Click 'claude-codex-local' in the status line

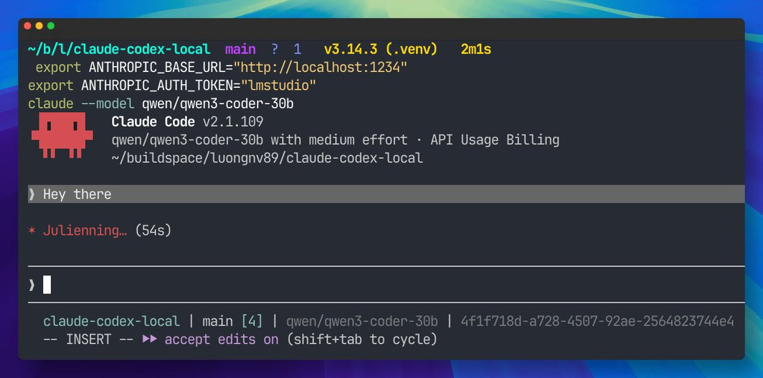point(111,321)
